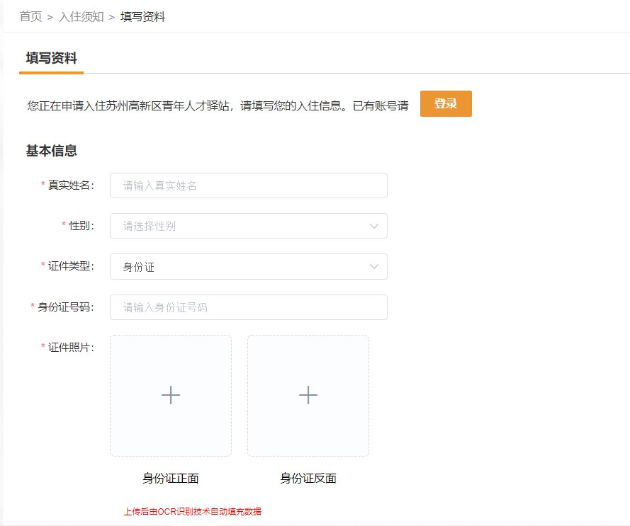The width and height of the screenshot is (630, 526).
Task: Click the chevron arrow in the 性别 field
Action: [374, 226]
